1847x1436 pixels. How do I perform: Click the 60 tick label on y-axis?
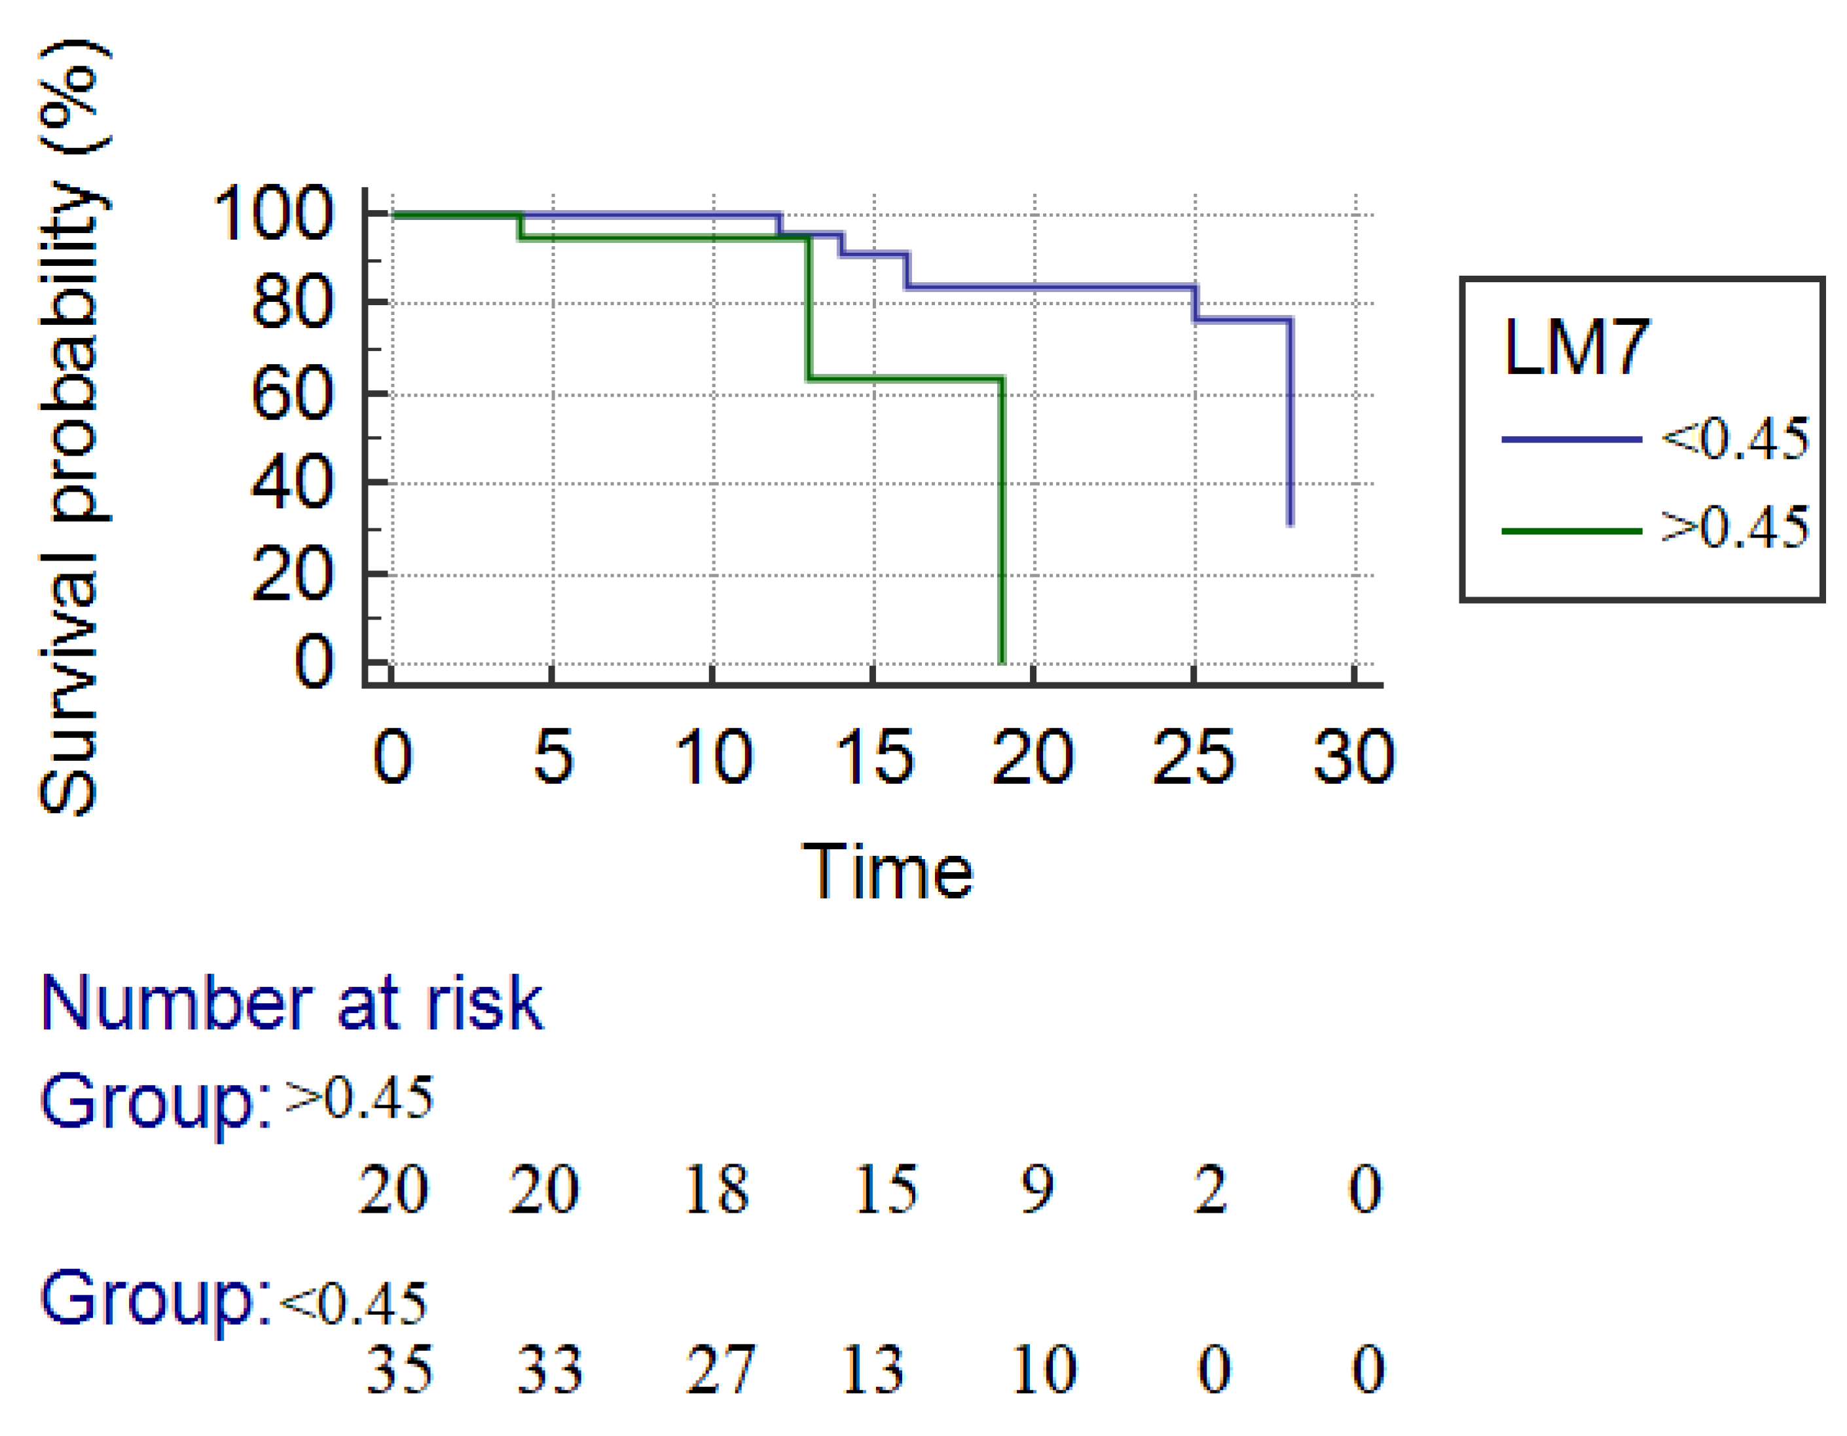293,394
